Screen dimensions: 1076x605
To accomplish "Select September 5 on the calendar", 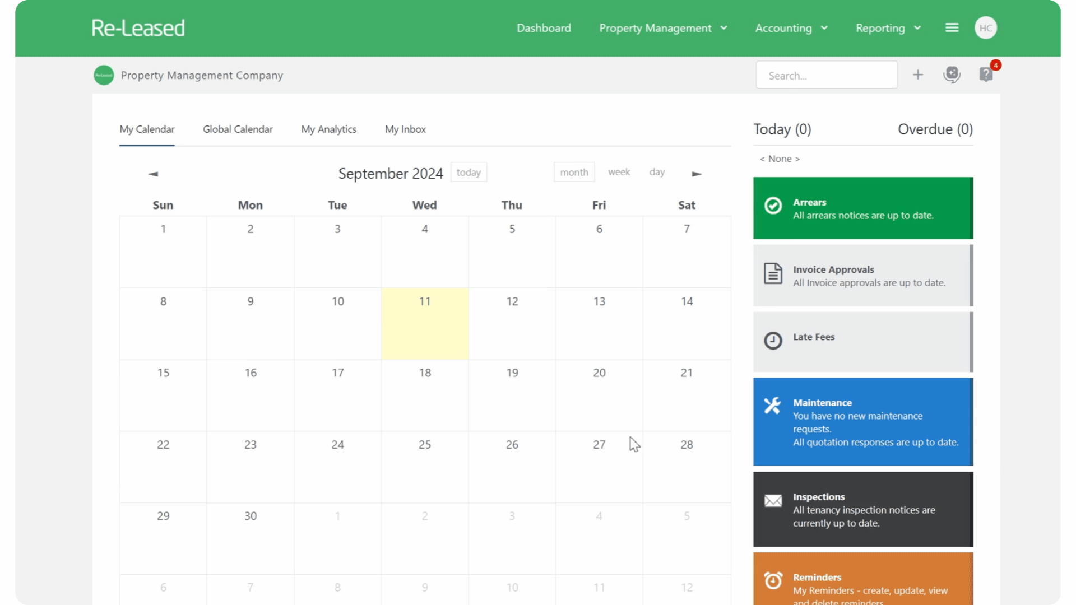I will (512, 252).
